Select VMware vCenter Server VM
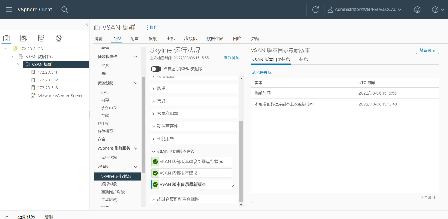 click(x=60, y=95)
